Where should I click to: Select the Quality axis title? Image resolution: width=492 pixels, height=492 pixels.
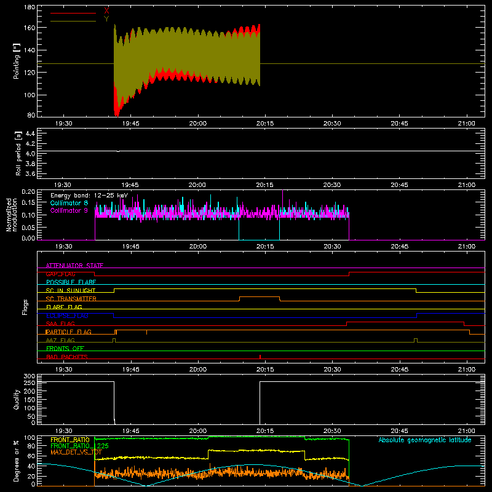click(x=17, y=399)
